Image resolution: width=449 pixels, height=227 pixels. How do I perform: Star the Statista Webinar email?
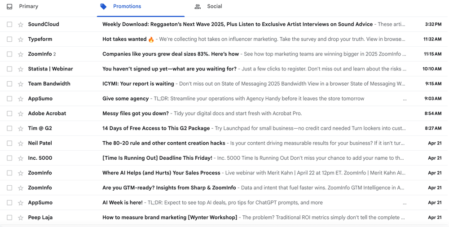21,69
